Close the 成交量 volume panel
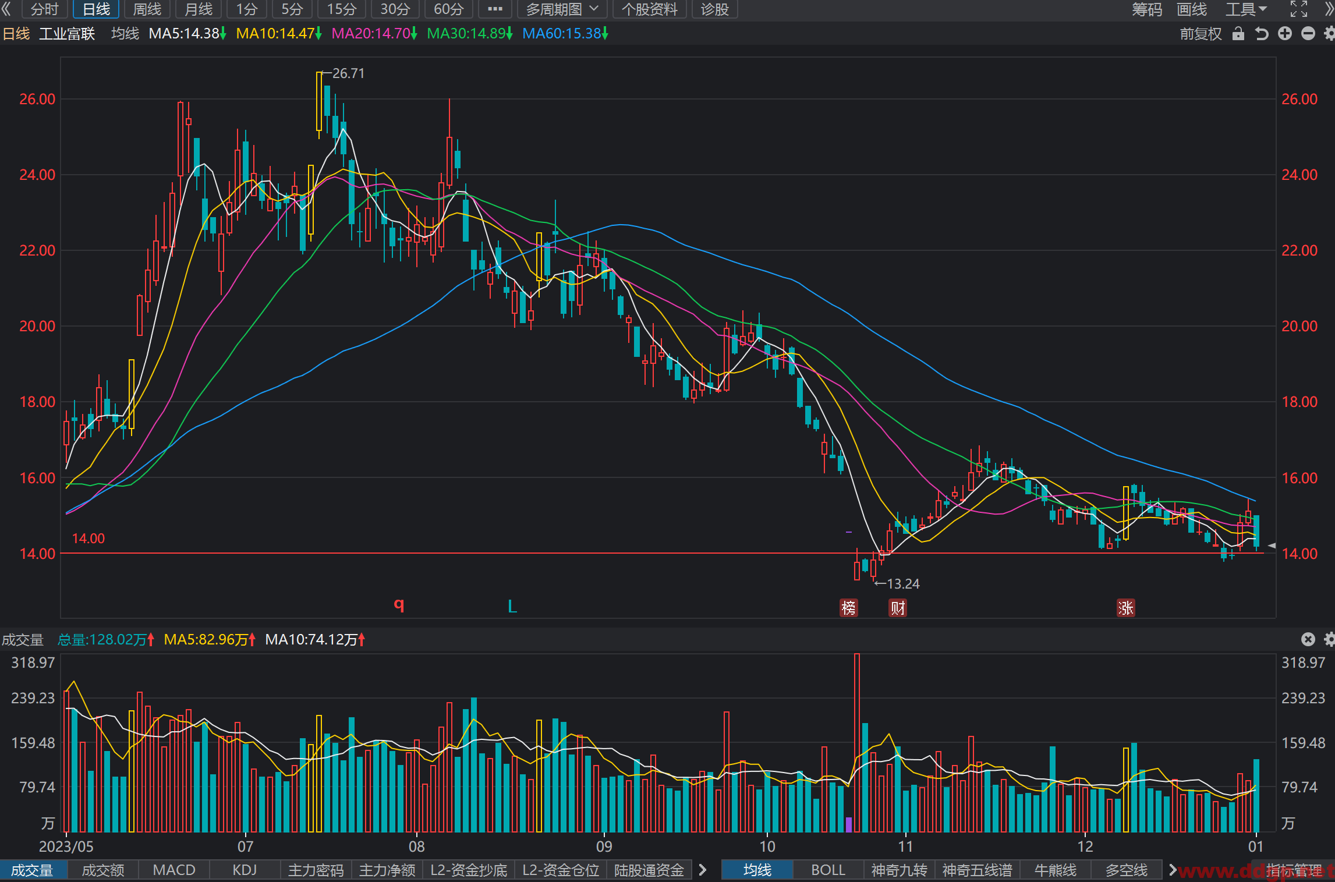Screen dimensions: 1335x882 (1308, 639)
